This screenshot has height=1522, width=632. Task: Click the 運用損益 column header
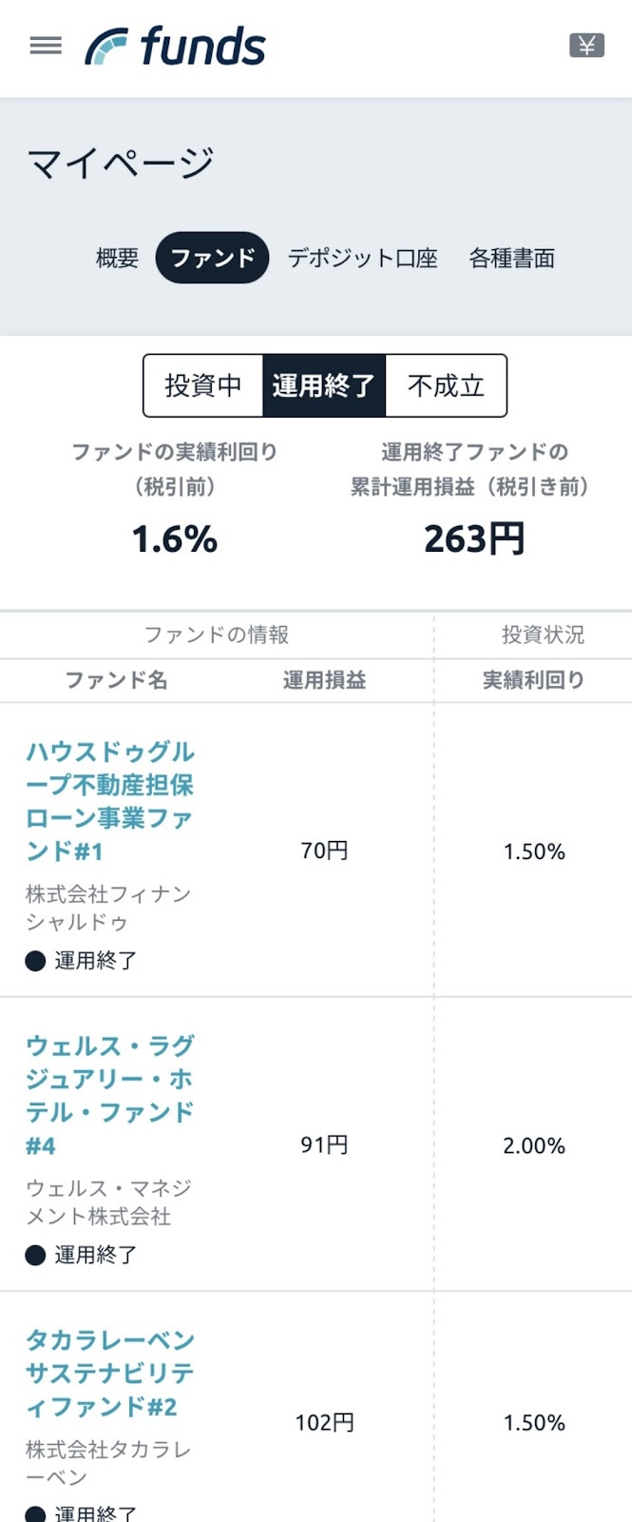[324, 680]
